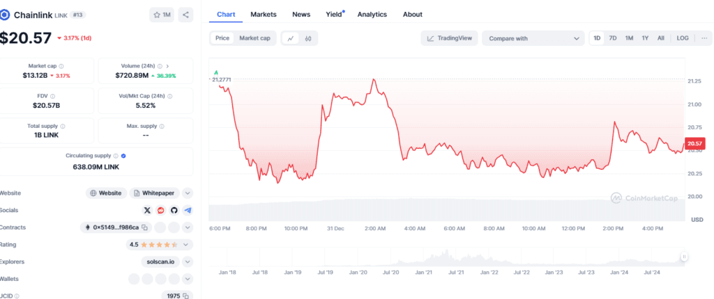Set chart range to 1Y
Viewport: 714px width, 299px height.
[x=645, y=38]
